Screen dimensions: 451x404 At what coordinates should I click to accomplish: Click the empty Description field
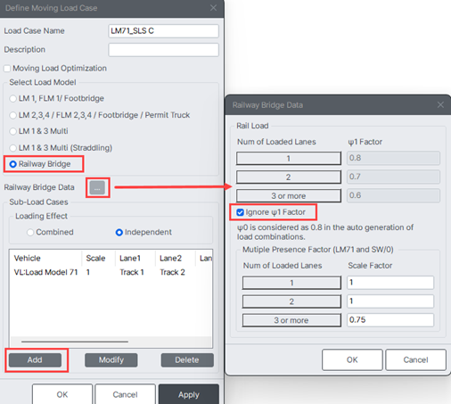(163, 50)
